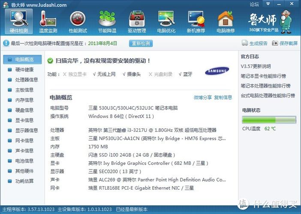The width and height of the screenshot is (301, 214).
Task: Click the 光盘刻录 feature indicator
Action: (161, 74)
